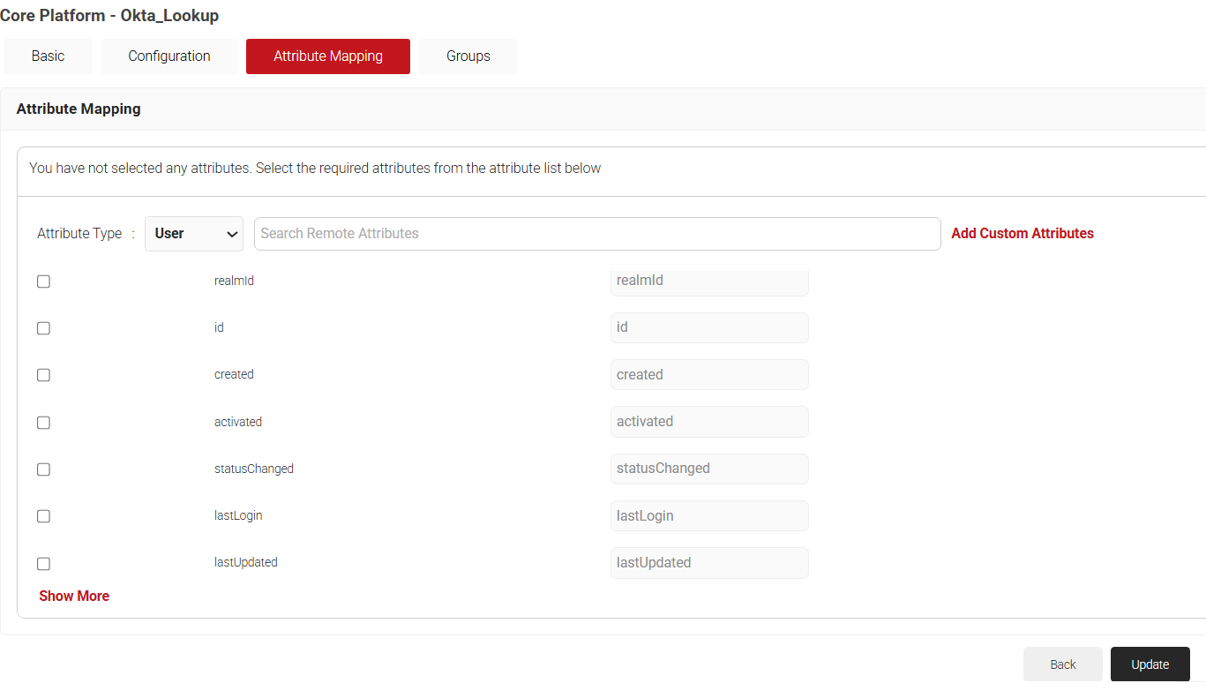
Task: Select the activated attribute checkbox
Action: tap(43, 423)
